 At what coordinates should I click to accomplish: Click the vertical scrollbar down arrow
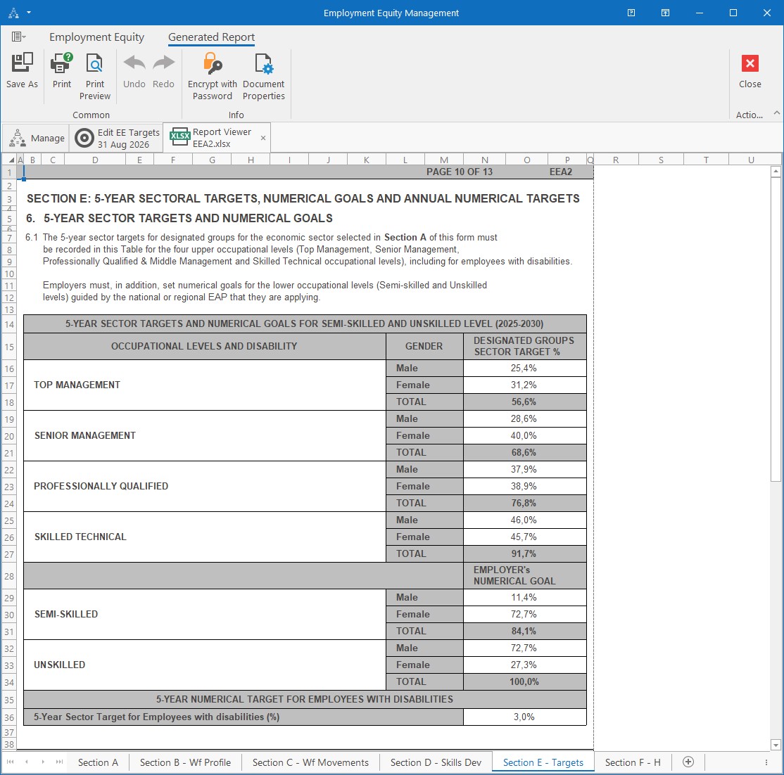(x=776, y=745)
